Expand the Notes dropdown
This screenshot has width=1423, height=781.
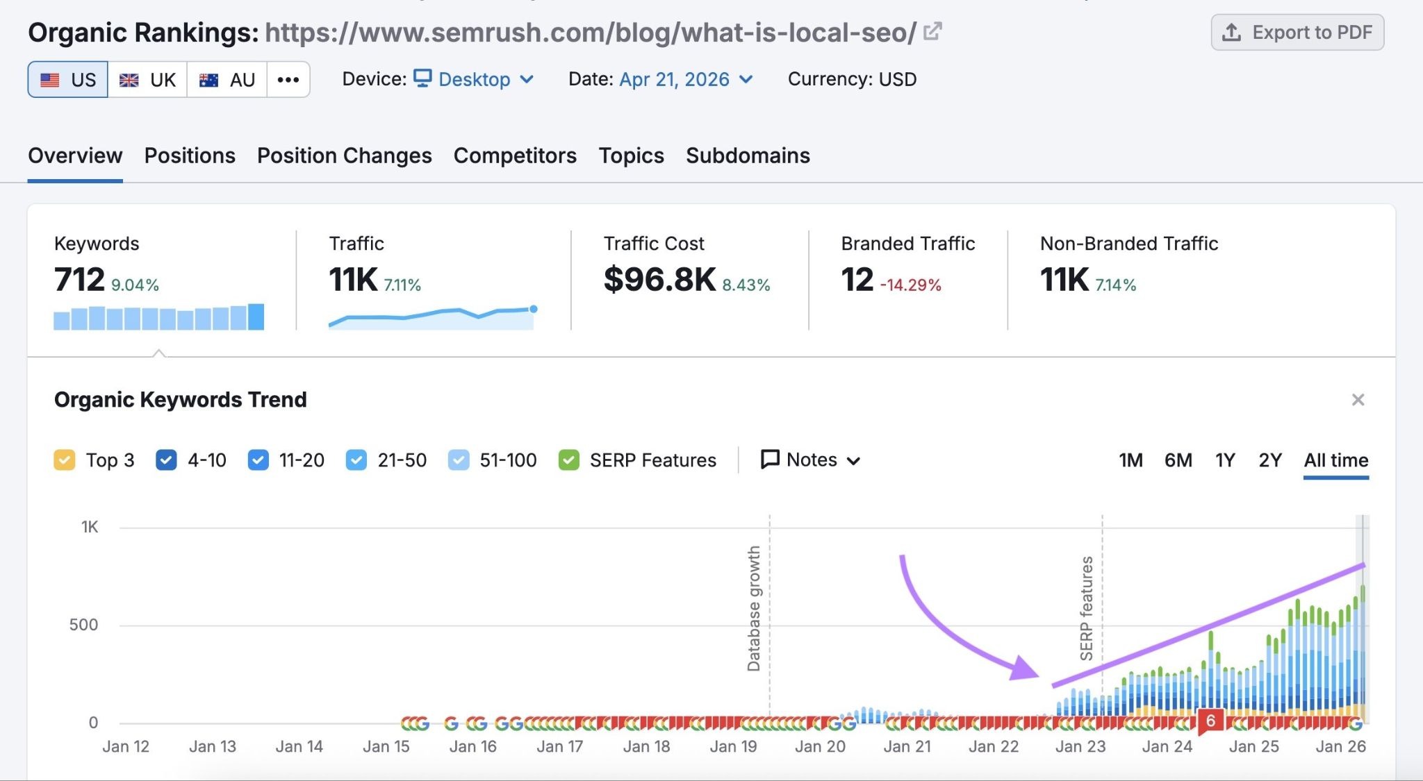pyautogui.click(x=811, y=460)
